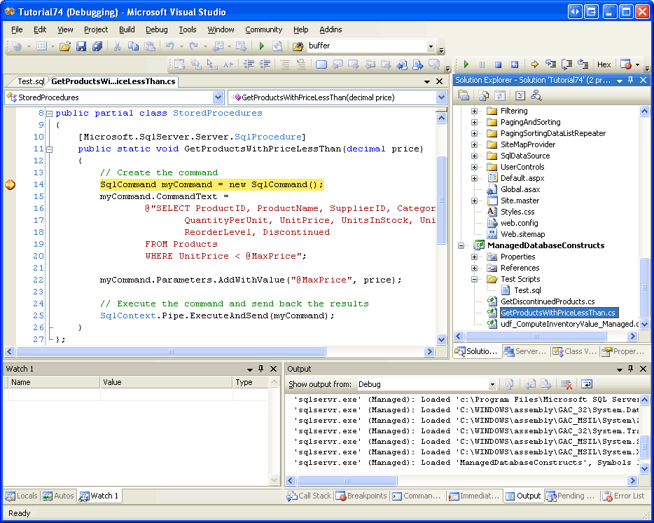
Task: Open the 'Show output from' Debug dropdown
Action: (x=492, y=384)
